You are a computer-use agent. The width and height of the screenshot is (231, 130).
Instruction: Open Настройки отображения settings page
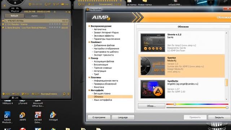[106, 48]
